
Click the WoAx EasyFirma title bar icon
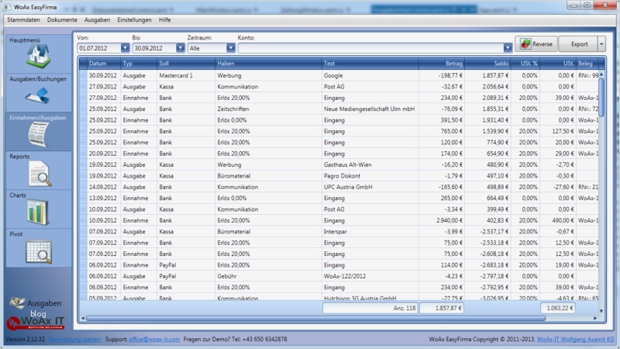tap(8, 7)
